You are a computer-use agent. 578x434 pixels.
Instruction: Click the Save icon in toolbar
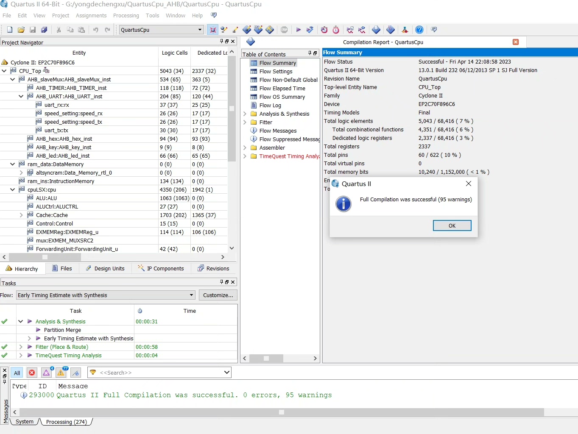[x=33, y=30]
